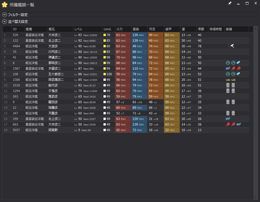Select the ship name 川内改二
Screen dimensions: 260x202
(54, 52)
